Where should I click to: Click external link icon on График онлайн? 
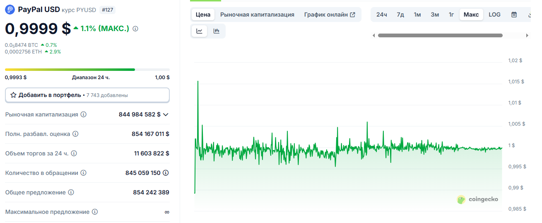pyautogui.click(x=352, y=15)
